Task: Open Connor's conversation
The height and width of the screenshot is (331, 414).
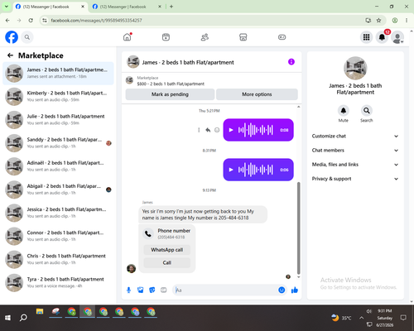Action: [x=58, y=236]
